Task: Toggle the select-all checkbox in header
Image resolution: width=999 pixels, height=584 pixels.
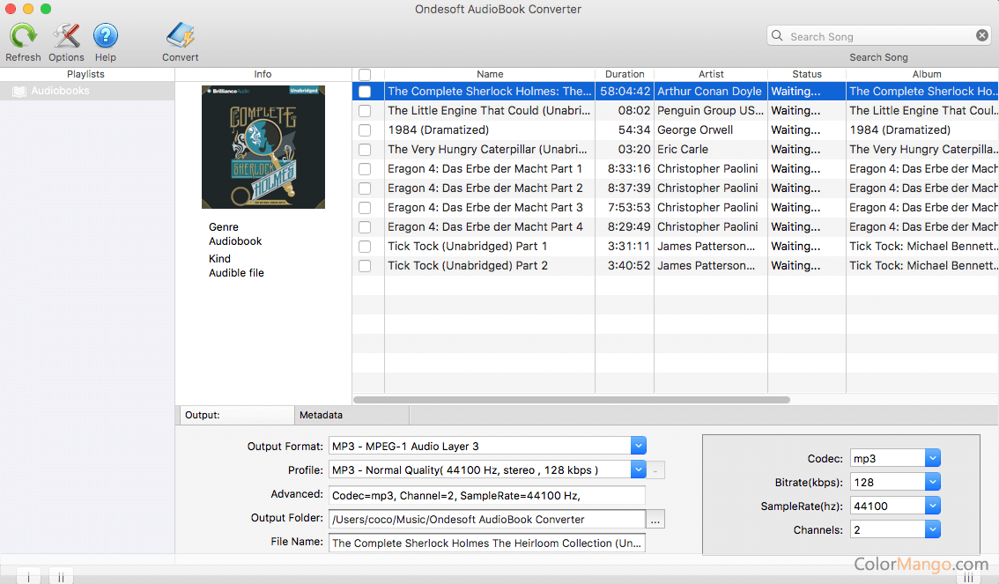Action: [365, 75]
